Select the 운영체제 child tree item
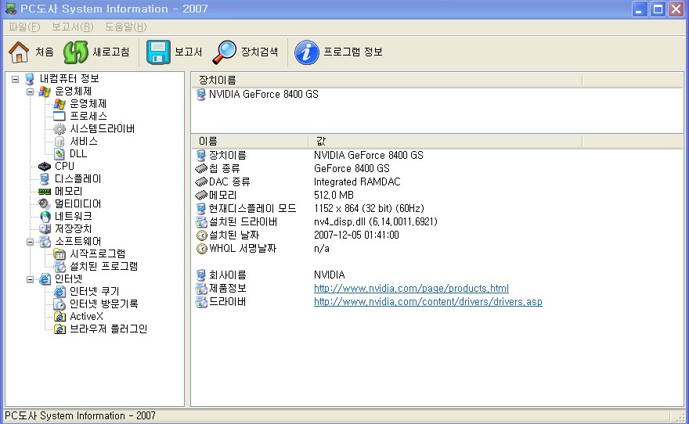This screenshot has height=424, width=689. coord(88,104)
